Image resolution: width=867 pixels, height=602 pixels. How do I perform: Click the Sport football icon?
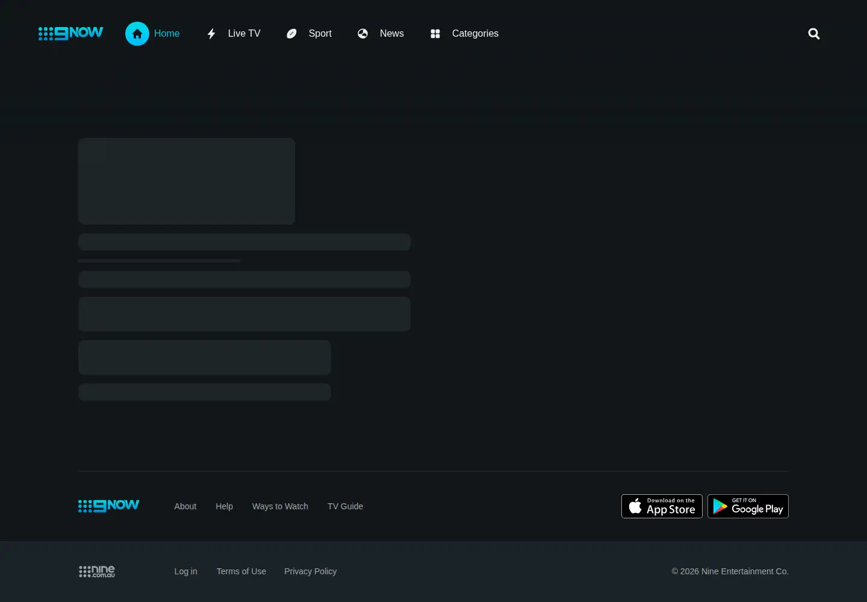point(292,34)
